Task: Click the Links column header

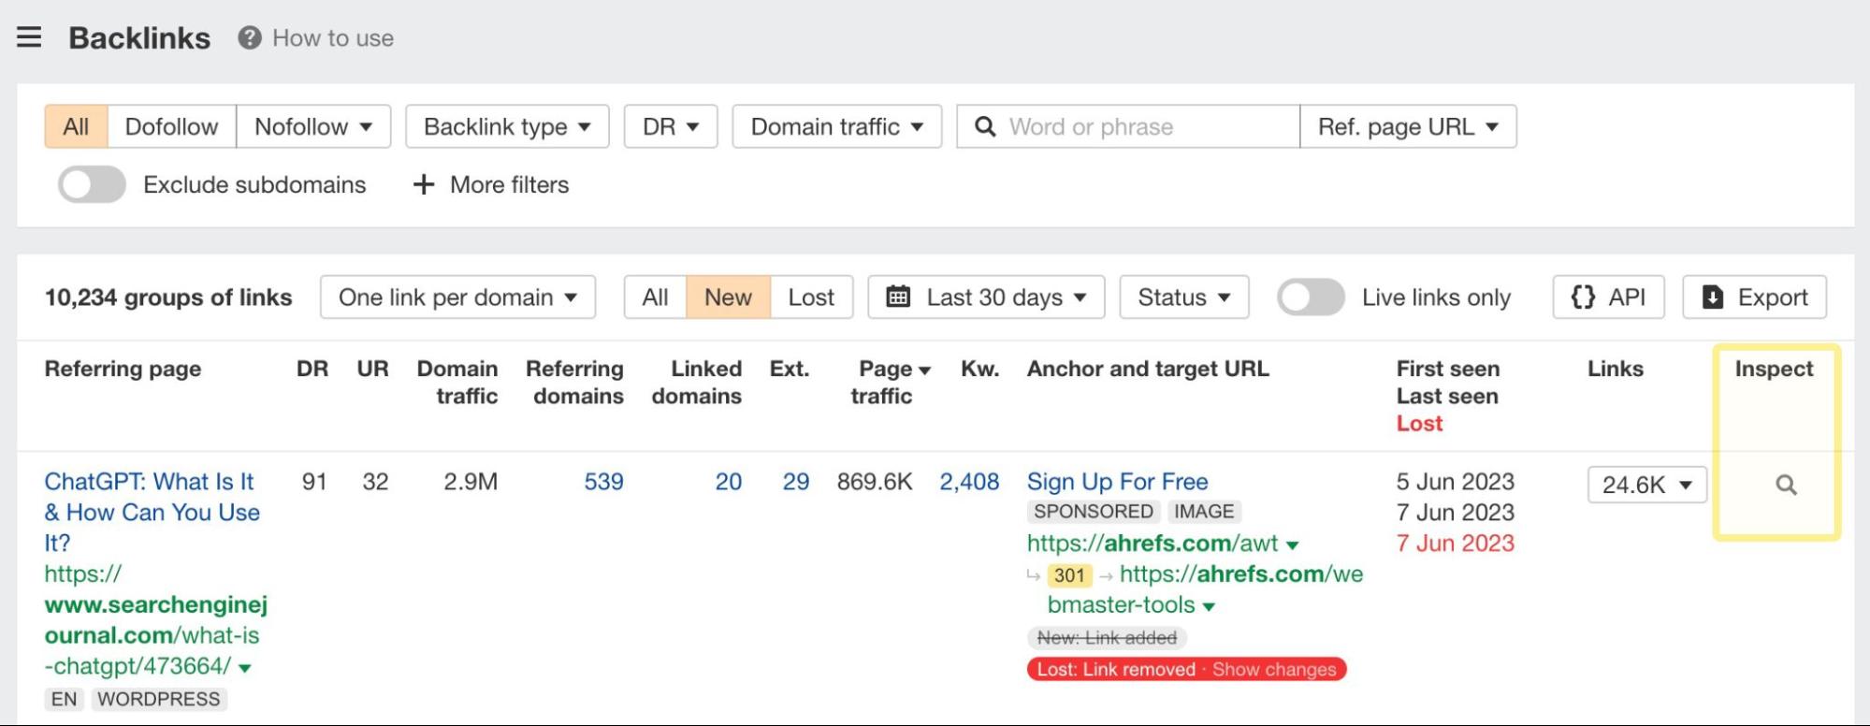Action: (x=1616, y=369)
